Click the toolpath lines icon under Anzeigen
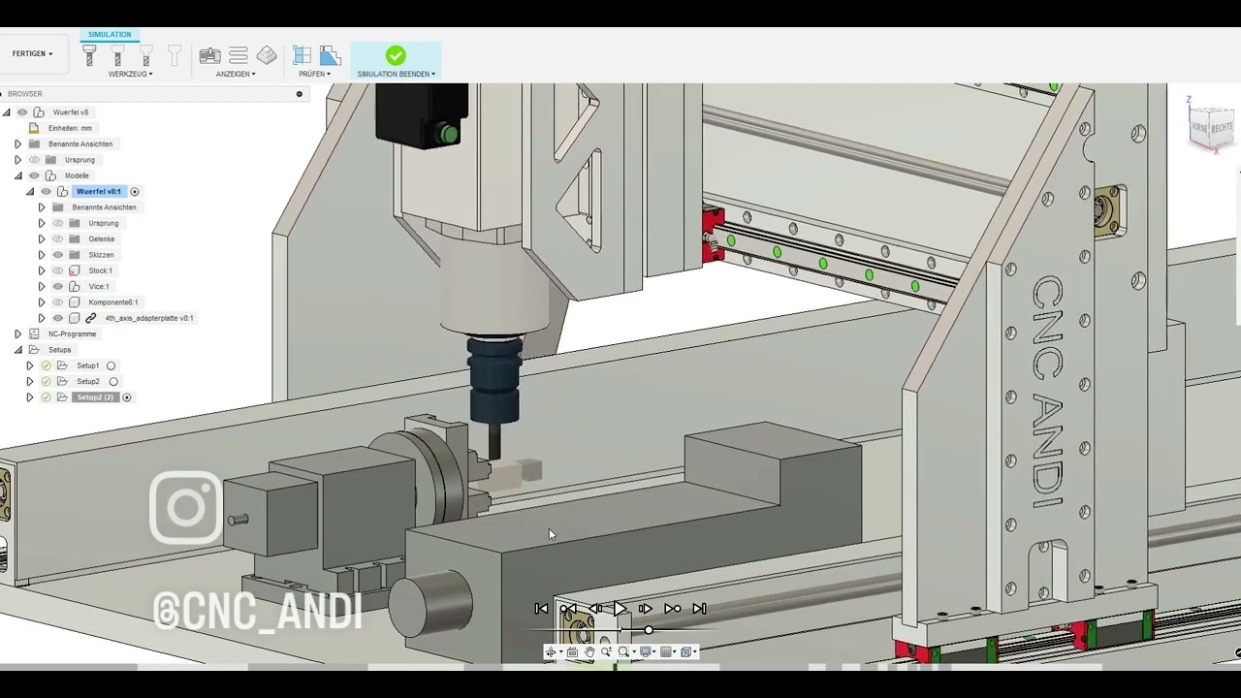 click(x=239, y=56)
